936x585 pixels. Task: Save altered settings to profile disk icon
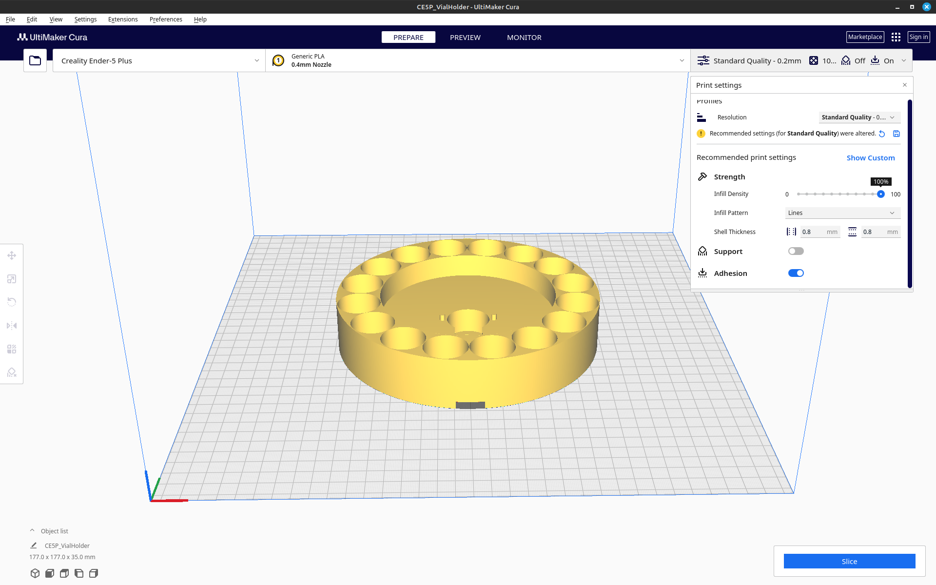[897, 134]
